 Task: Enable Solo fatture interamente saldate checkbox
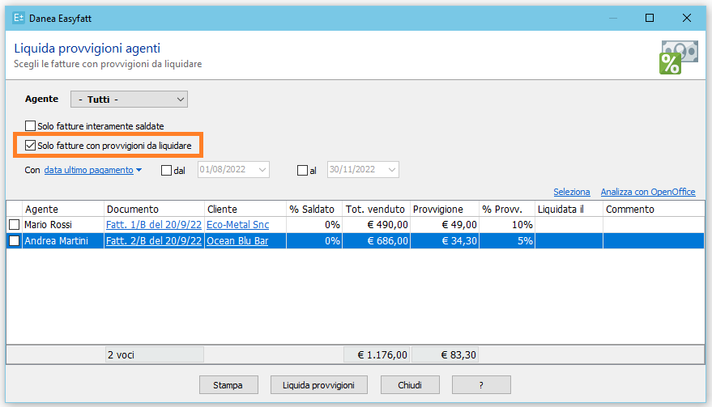click(x=31, y=125)
